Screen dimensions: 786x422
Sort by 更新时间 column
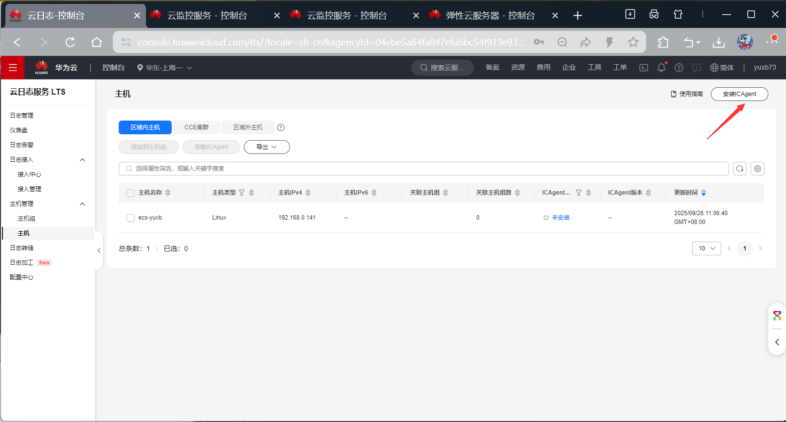(704, 193)
